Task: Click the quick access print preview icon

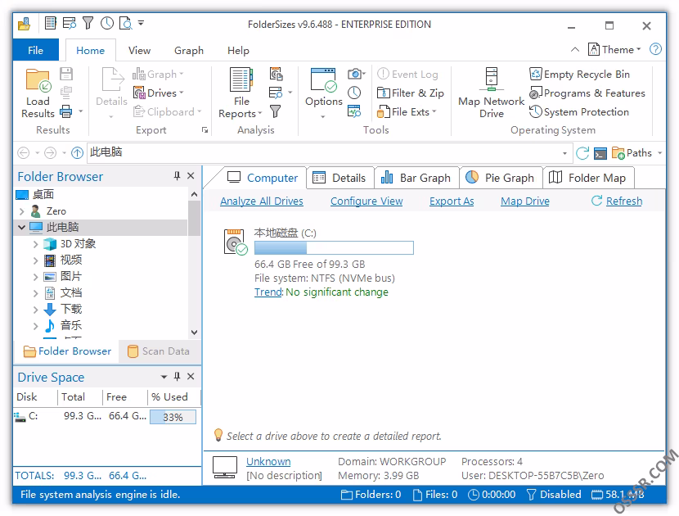Action: pos(126,23)
